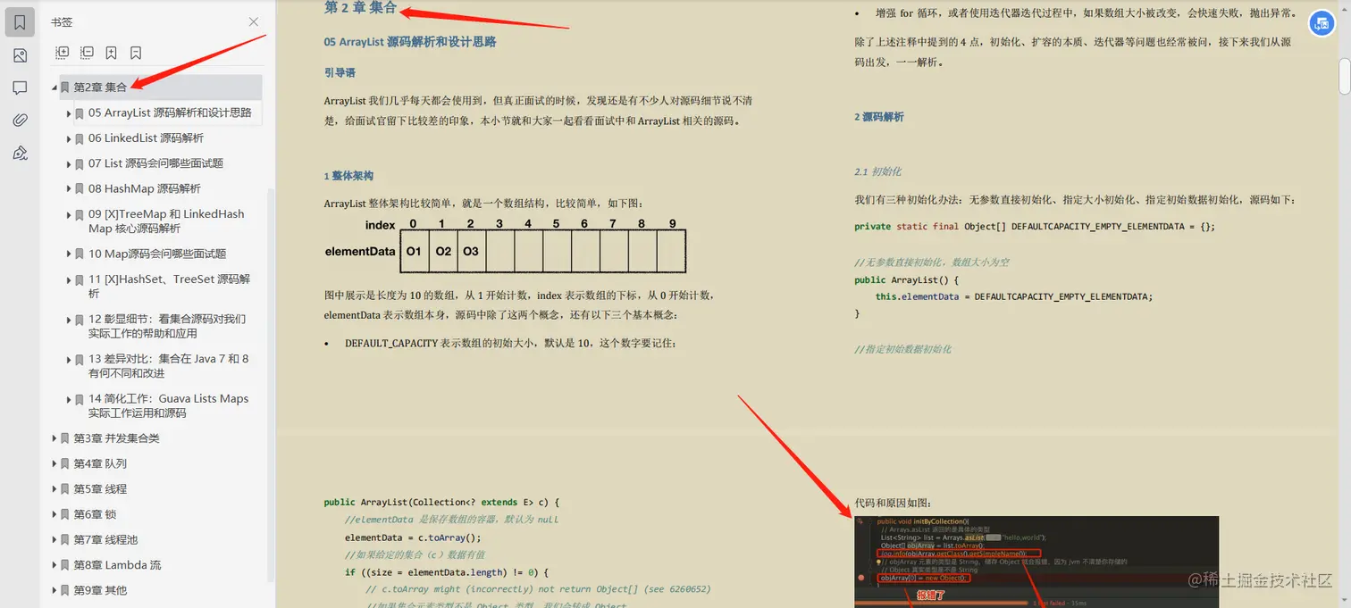Expand all bookmarks using the toolbar icon

click(62, 53)
